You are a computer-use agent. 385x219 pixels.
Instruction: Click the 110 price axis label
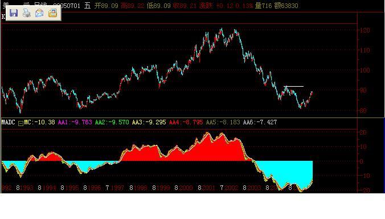(x=364, y=50)
